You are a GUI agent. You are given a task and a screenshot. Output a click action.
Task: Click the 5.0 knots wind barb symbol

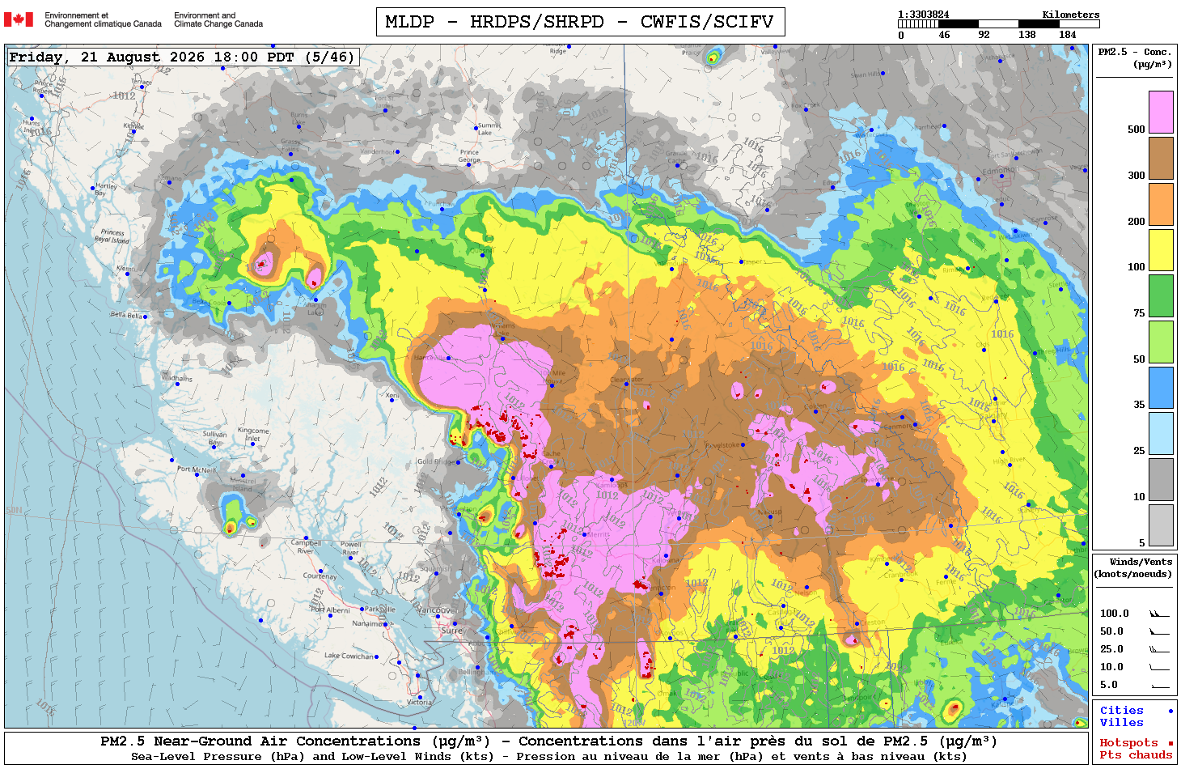click(x=1159, y=685)
